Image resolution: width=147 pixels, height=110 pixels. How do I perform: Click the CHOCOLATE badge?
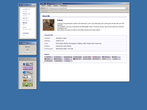pyautogui.click(x=48, y=61)
